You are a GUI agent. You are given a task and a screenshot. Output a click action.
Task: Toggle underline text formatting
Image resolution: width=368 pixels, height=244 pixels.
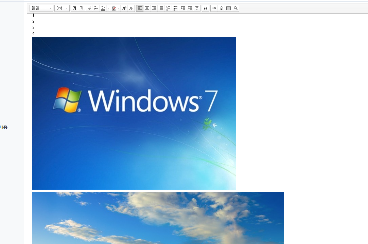(x=82, y=8)
